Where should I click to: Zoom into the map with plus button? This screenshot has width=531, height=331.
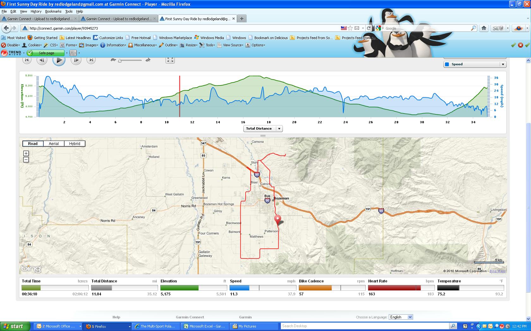[x=26, y=153]
